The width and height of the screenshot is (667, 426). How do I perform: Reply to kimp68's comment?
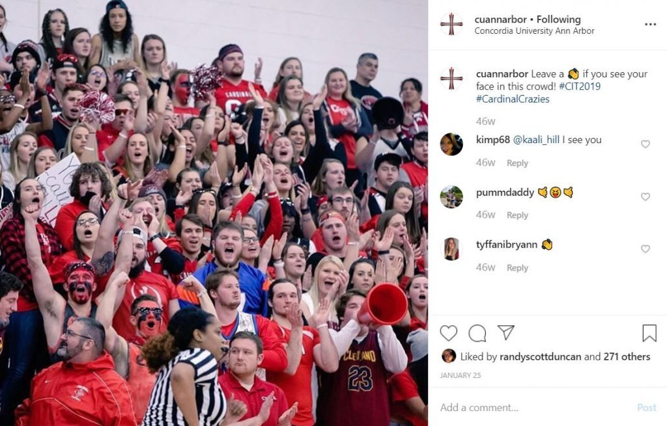click(517, 163)
